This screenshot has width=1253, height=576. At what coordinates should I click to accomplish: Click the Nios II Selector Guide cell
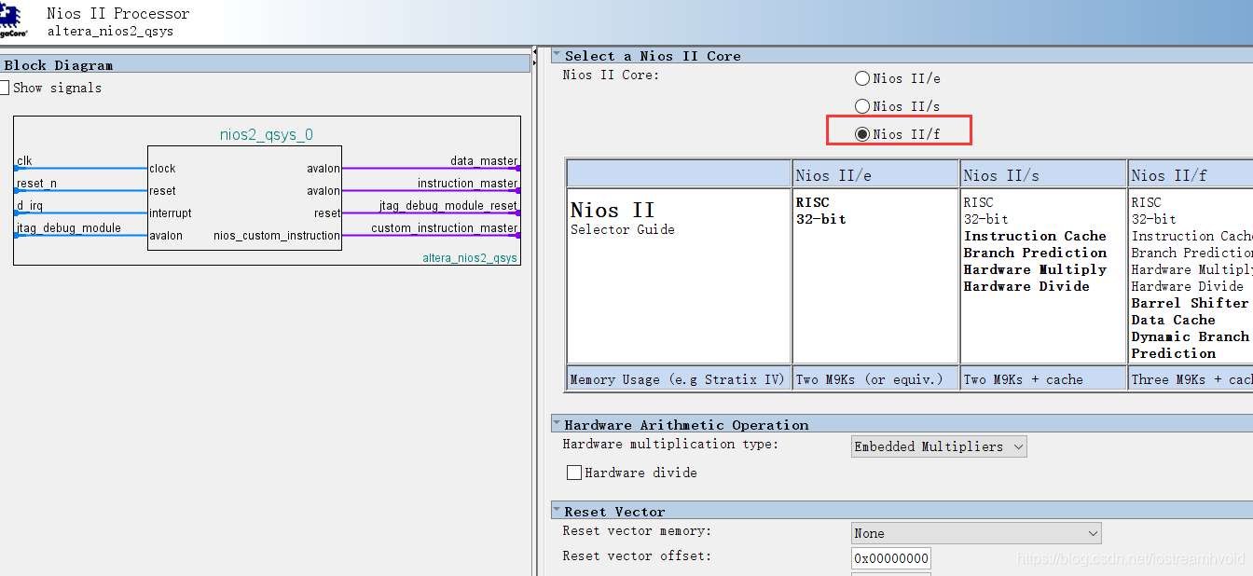click(678, 276)
